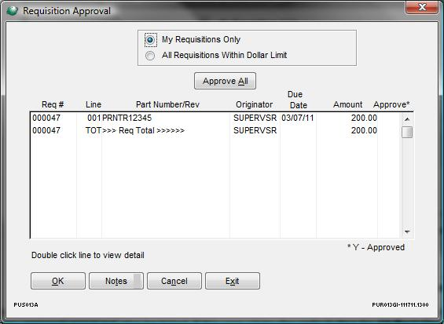Open Notes for the requisition
Viewport: 444px width, 324px height.
[x=116, y=281]
